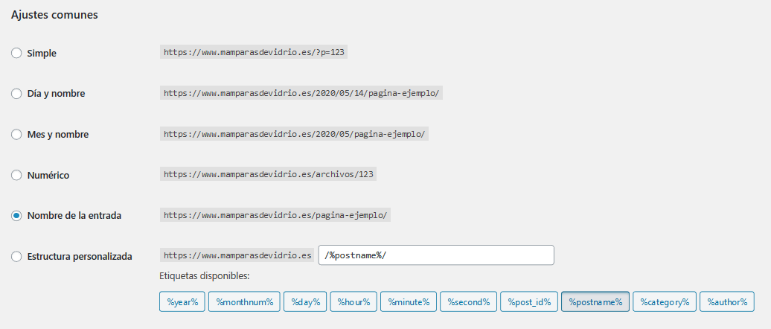Click the base URL before the custom field
The height and width of the screenshot is (329, 771).
click(x=237, y=256)
